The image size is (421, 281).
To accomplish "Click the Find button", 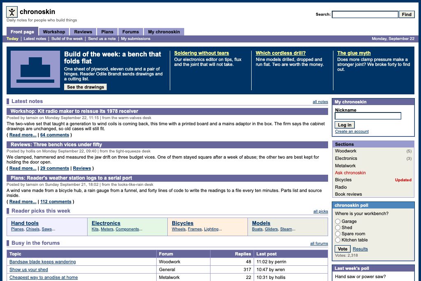I will click(x=407, y=14).
